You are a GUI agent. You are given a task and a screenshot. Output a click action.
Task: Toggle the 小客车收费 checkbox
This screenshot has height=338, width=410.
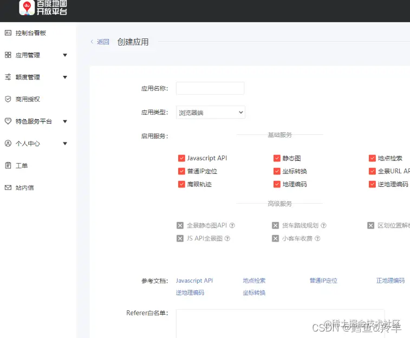(x=275, y=238)
